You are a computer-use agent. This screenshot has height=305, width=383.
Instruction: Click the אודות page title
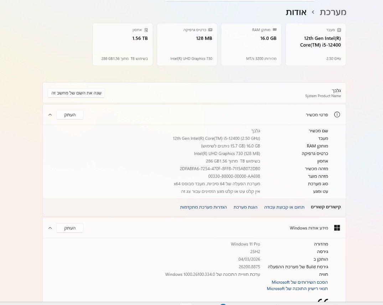(296, 12)
